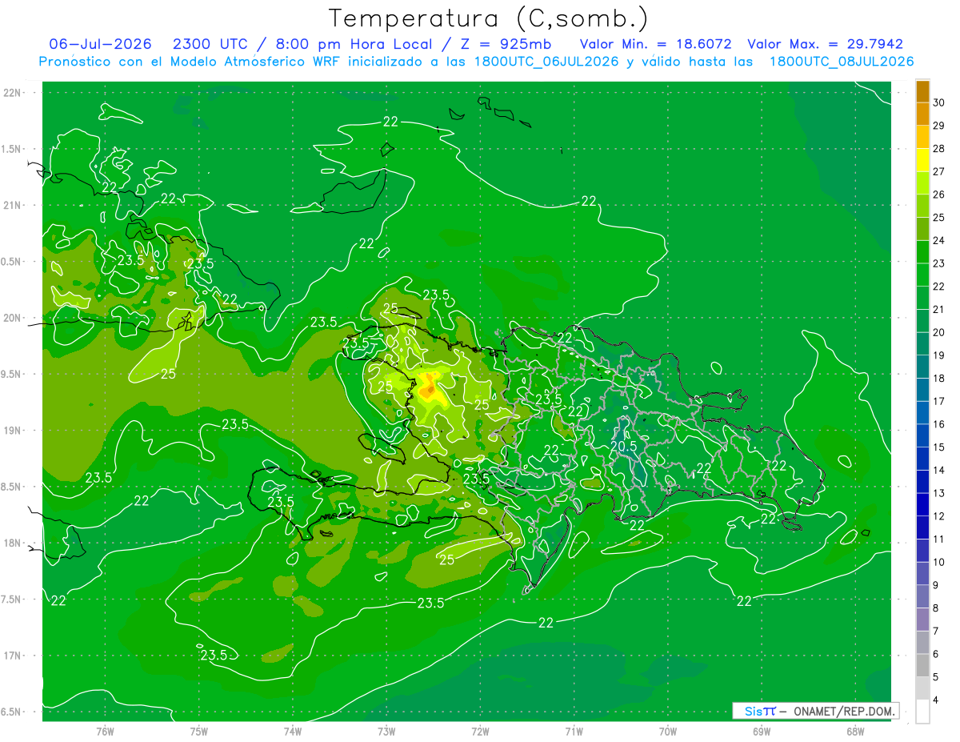Click the teal swatch between 18 and 19
Screen dimensions: 960x742
[922, 367]
